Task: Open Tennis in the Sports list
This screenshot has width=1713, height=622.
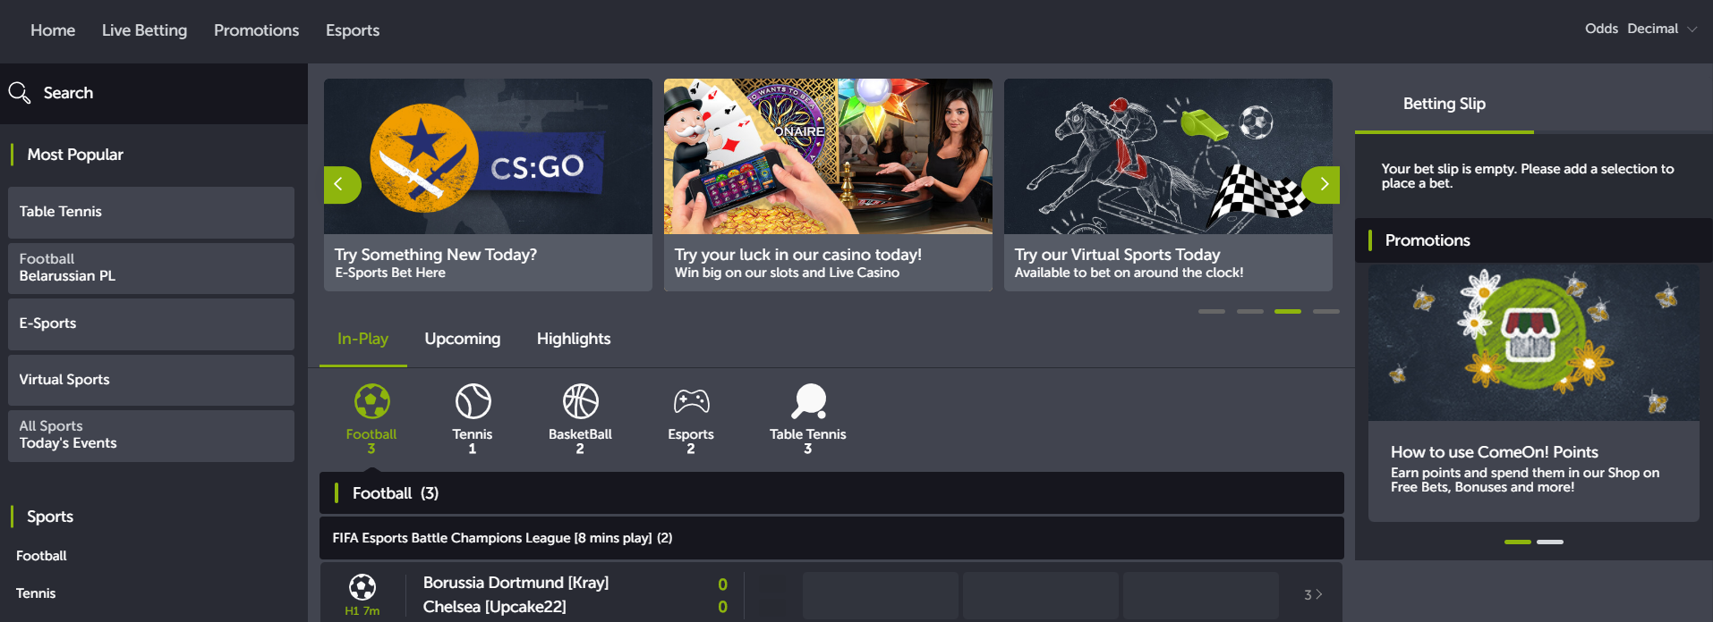Action: click(x=36, y=593)
